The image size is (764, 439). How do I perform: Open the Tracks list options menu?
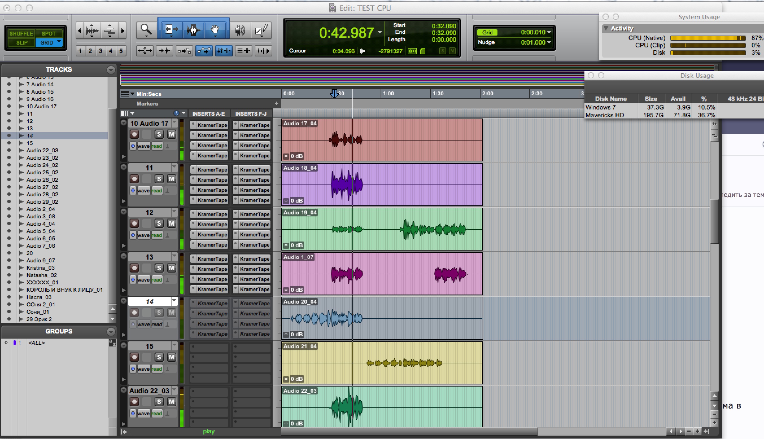point(111,70)
